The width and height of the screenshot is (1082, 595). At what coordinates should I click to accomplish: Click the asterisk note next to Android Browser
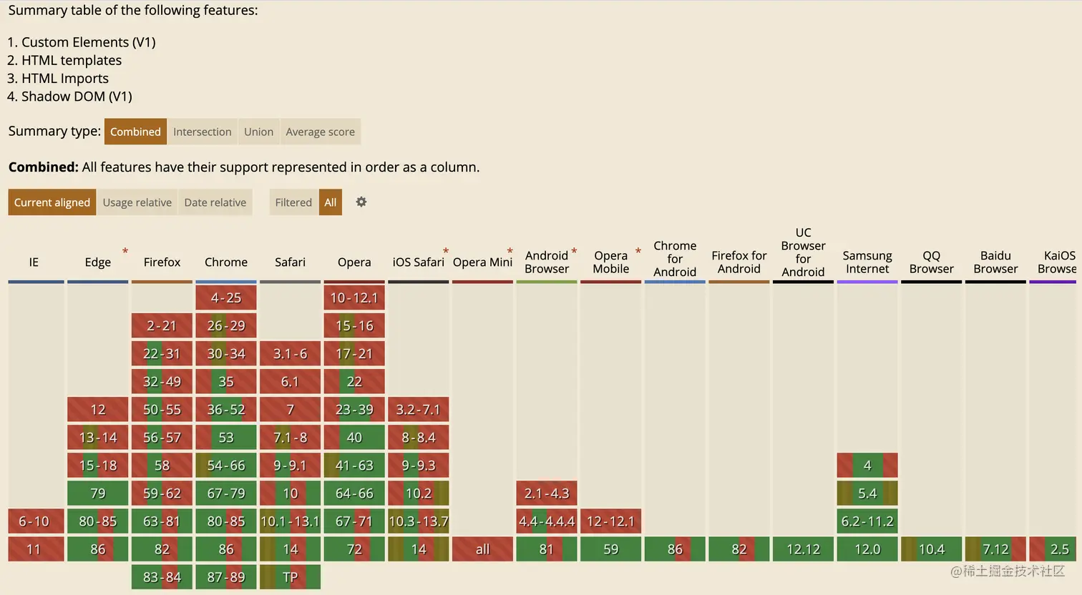pyautogui.click(x=574, y=251)
